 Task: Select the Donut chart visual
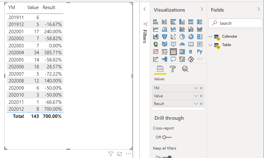click(191, 37)
